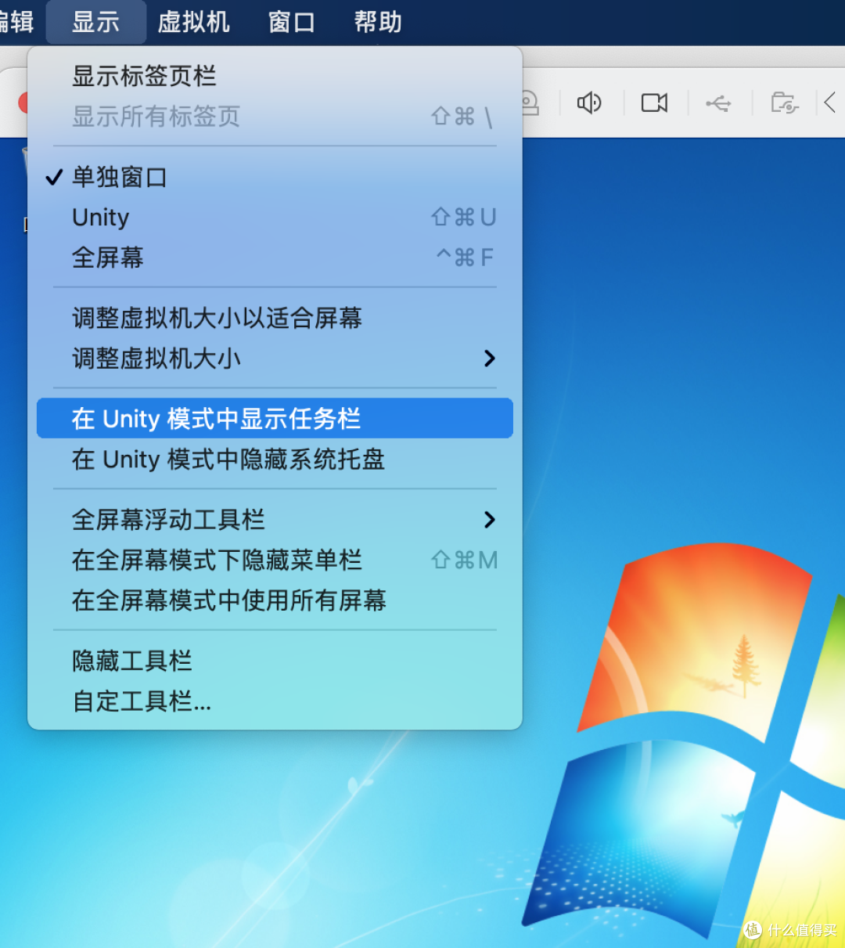Choose 调整虚拟机大小以适合屏幕

click(x=217, y=318)
